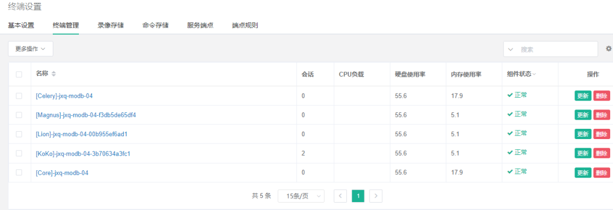Open [KoKo]-jxq-modb-04-3b70634a3fc1 link
This screenshot has width=613, height=210.
pos(83,153)
